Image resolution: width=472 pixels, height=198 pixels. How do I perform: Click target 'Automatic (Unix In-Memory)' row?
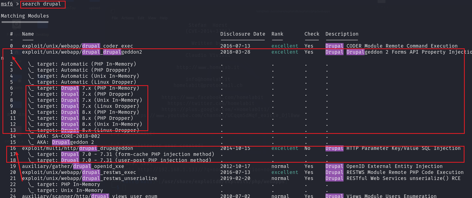click(x=84, y=76)
